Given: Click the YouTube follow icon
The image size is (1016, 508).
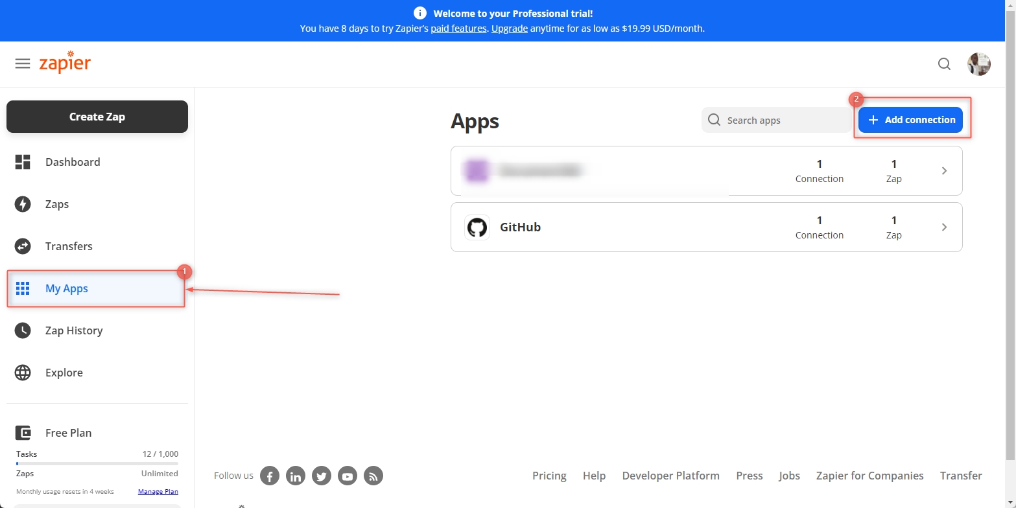Looking at the screenshot, I should tap(348, 476).
